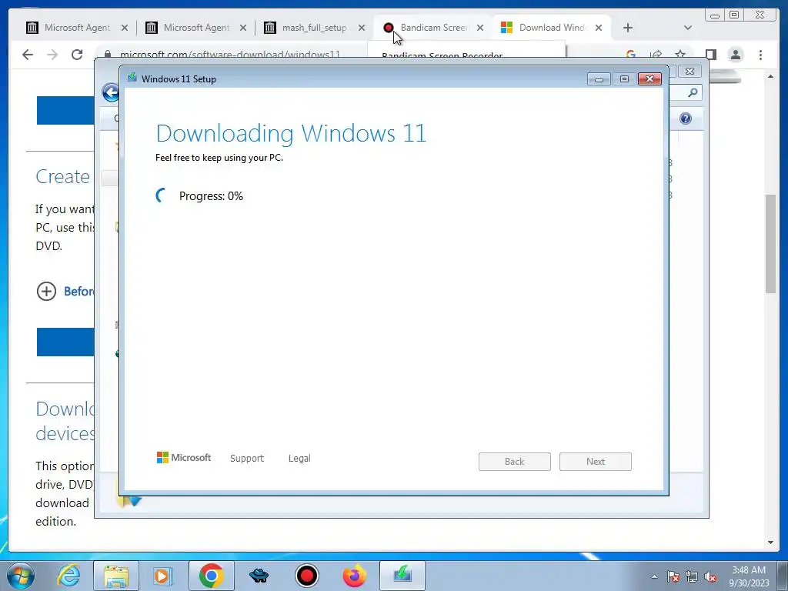Close the second Microsoft Agent tab
The image size is (788, 591).
243,28
